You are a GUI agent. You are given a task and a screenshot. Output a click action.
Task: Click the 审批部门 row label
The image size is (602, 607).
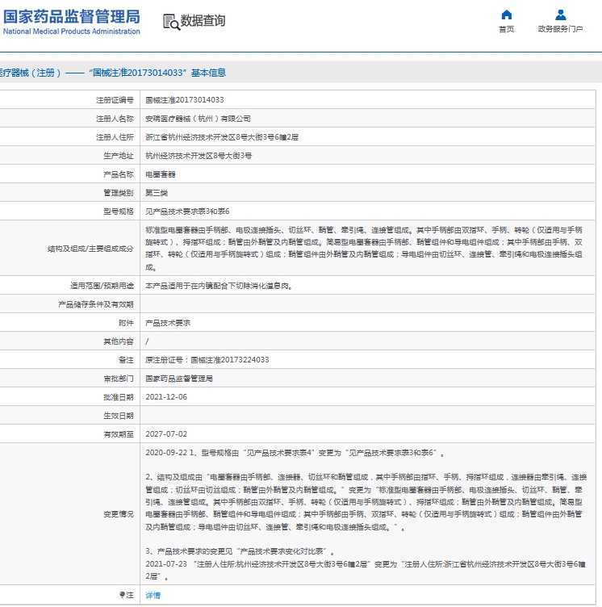click(119, 379)
